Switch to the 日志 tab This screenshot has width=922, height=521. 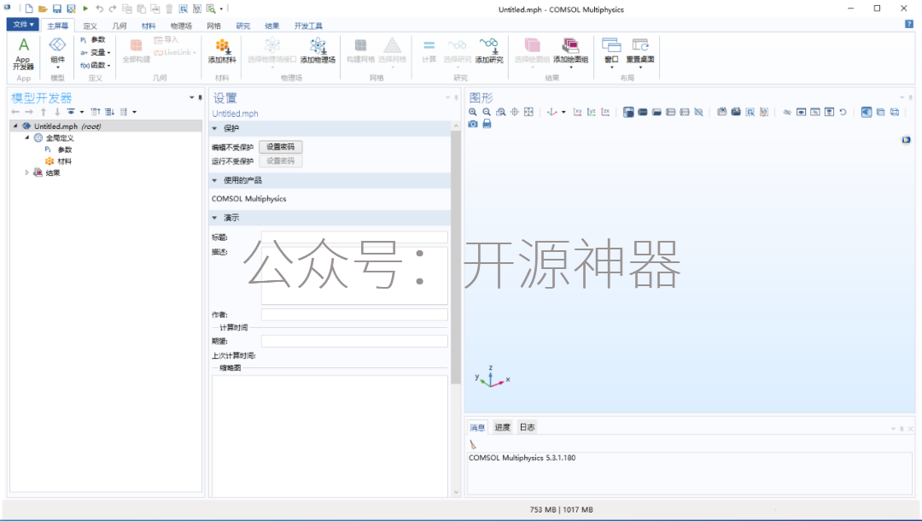click(528, 428)
